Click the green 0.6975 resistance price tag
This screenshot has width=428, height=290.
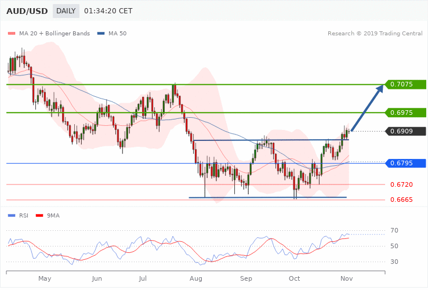[405, 113]
